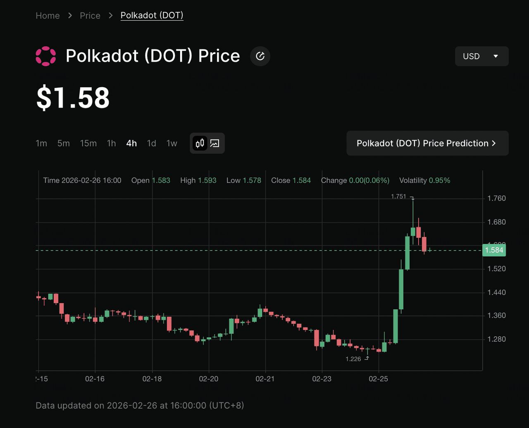Select the 1d timeframe
This screenshot has width=529, height=428.
(x=152, y=143)
